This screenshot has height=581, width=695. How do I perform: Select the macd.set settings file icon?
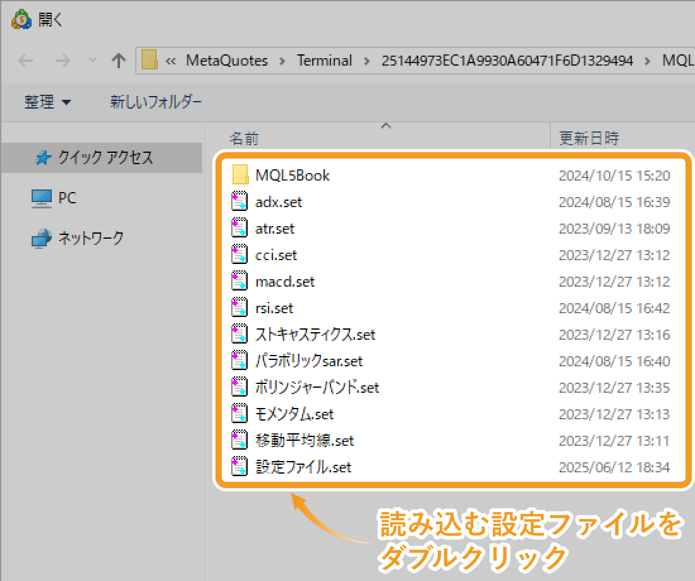[x=240, y=281]
